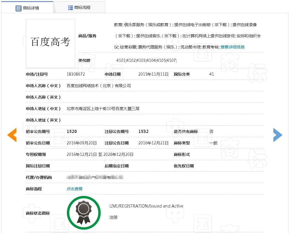The height and width of the screenshot is (233, 290).
Task: Click the 专用权期限 label
Action: [36, 154]
